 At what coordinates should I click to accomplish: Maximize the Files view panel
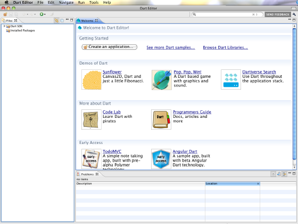pyautogui.click(x=72, y=20)
